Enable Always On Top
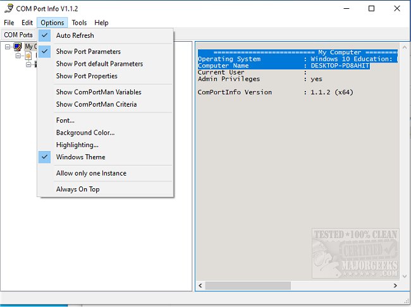 coord(77,189)
